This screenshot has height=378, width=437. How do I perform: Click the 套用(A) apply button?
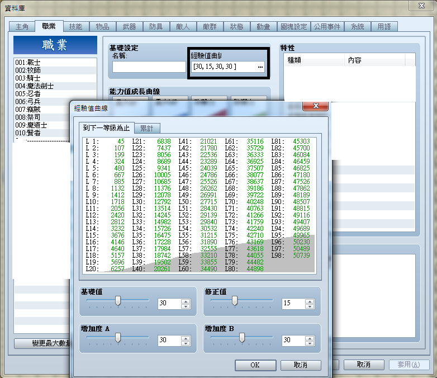pyautogui.click(x=409, y=365)
